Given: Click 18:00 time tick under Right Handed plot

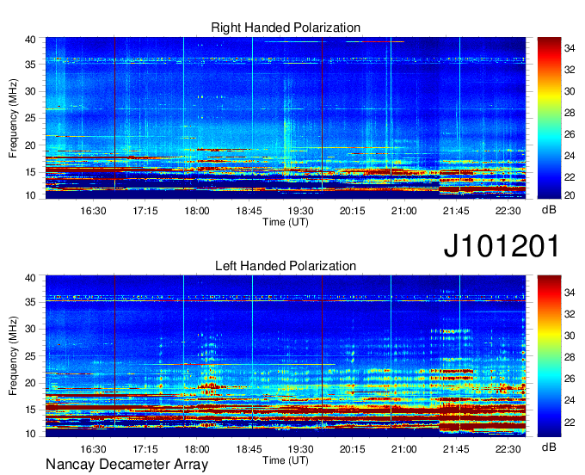Looking at the screenshot, I should (x=197, y=211).
